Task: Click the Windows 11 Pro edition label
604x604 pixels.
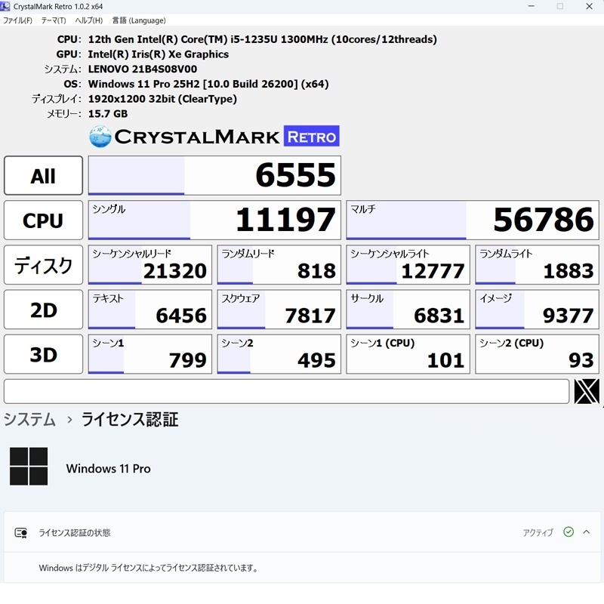Action: [108, 468]
